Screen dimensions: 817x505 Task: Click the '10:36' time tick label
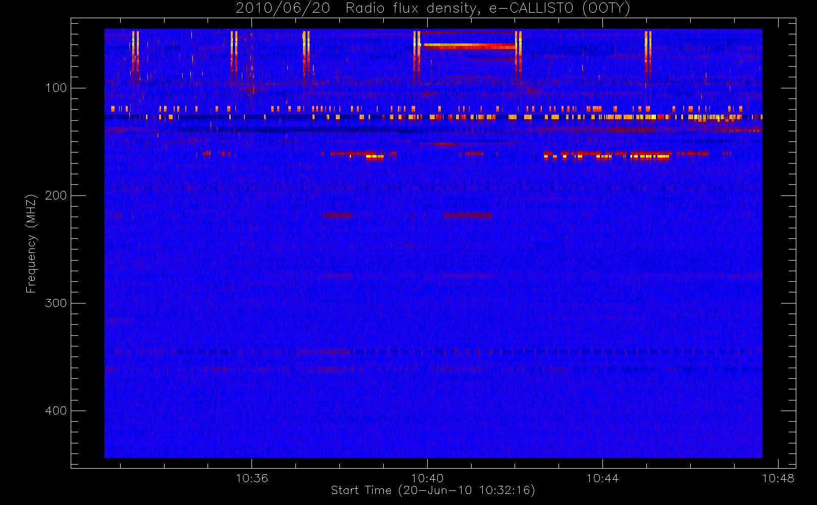[252, 478]
